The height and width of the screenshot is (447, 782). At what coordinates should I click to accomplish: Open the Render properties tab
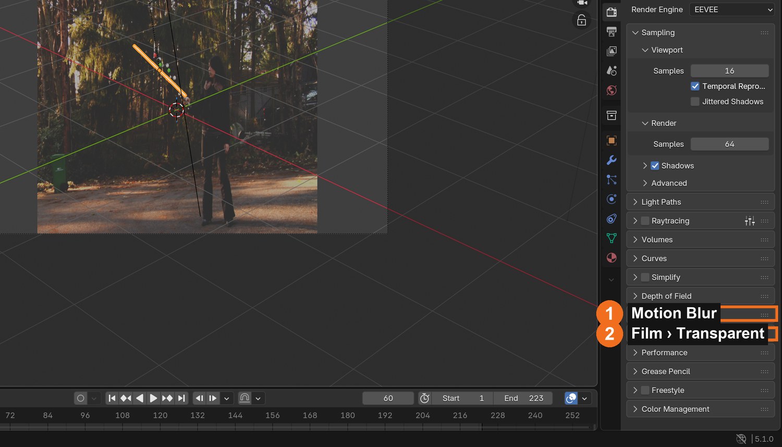[612, 12]
